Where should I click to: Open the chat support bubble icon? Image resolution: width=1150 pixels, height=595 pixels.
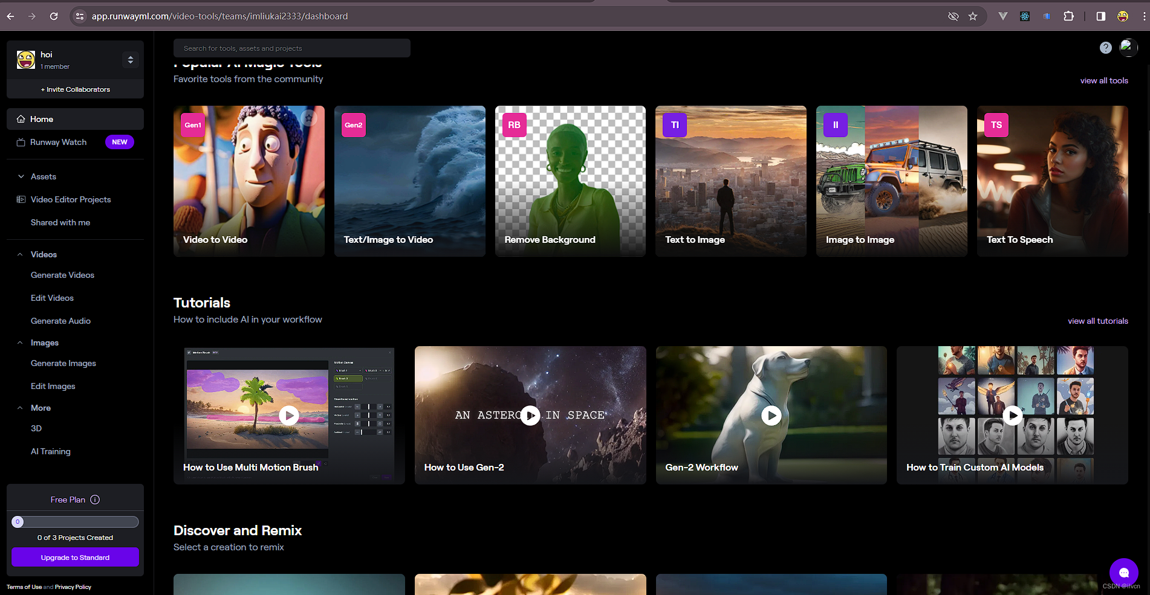click(x=1123, y=572)
